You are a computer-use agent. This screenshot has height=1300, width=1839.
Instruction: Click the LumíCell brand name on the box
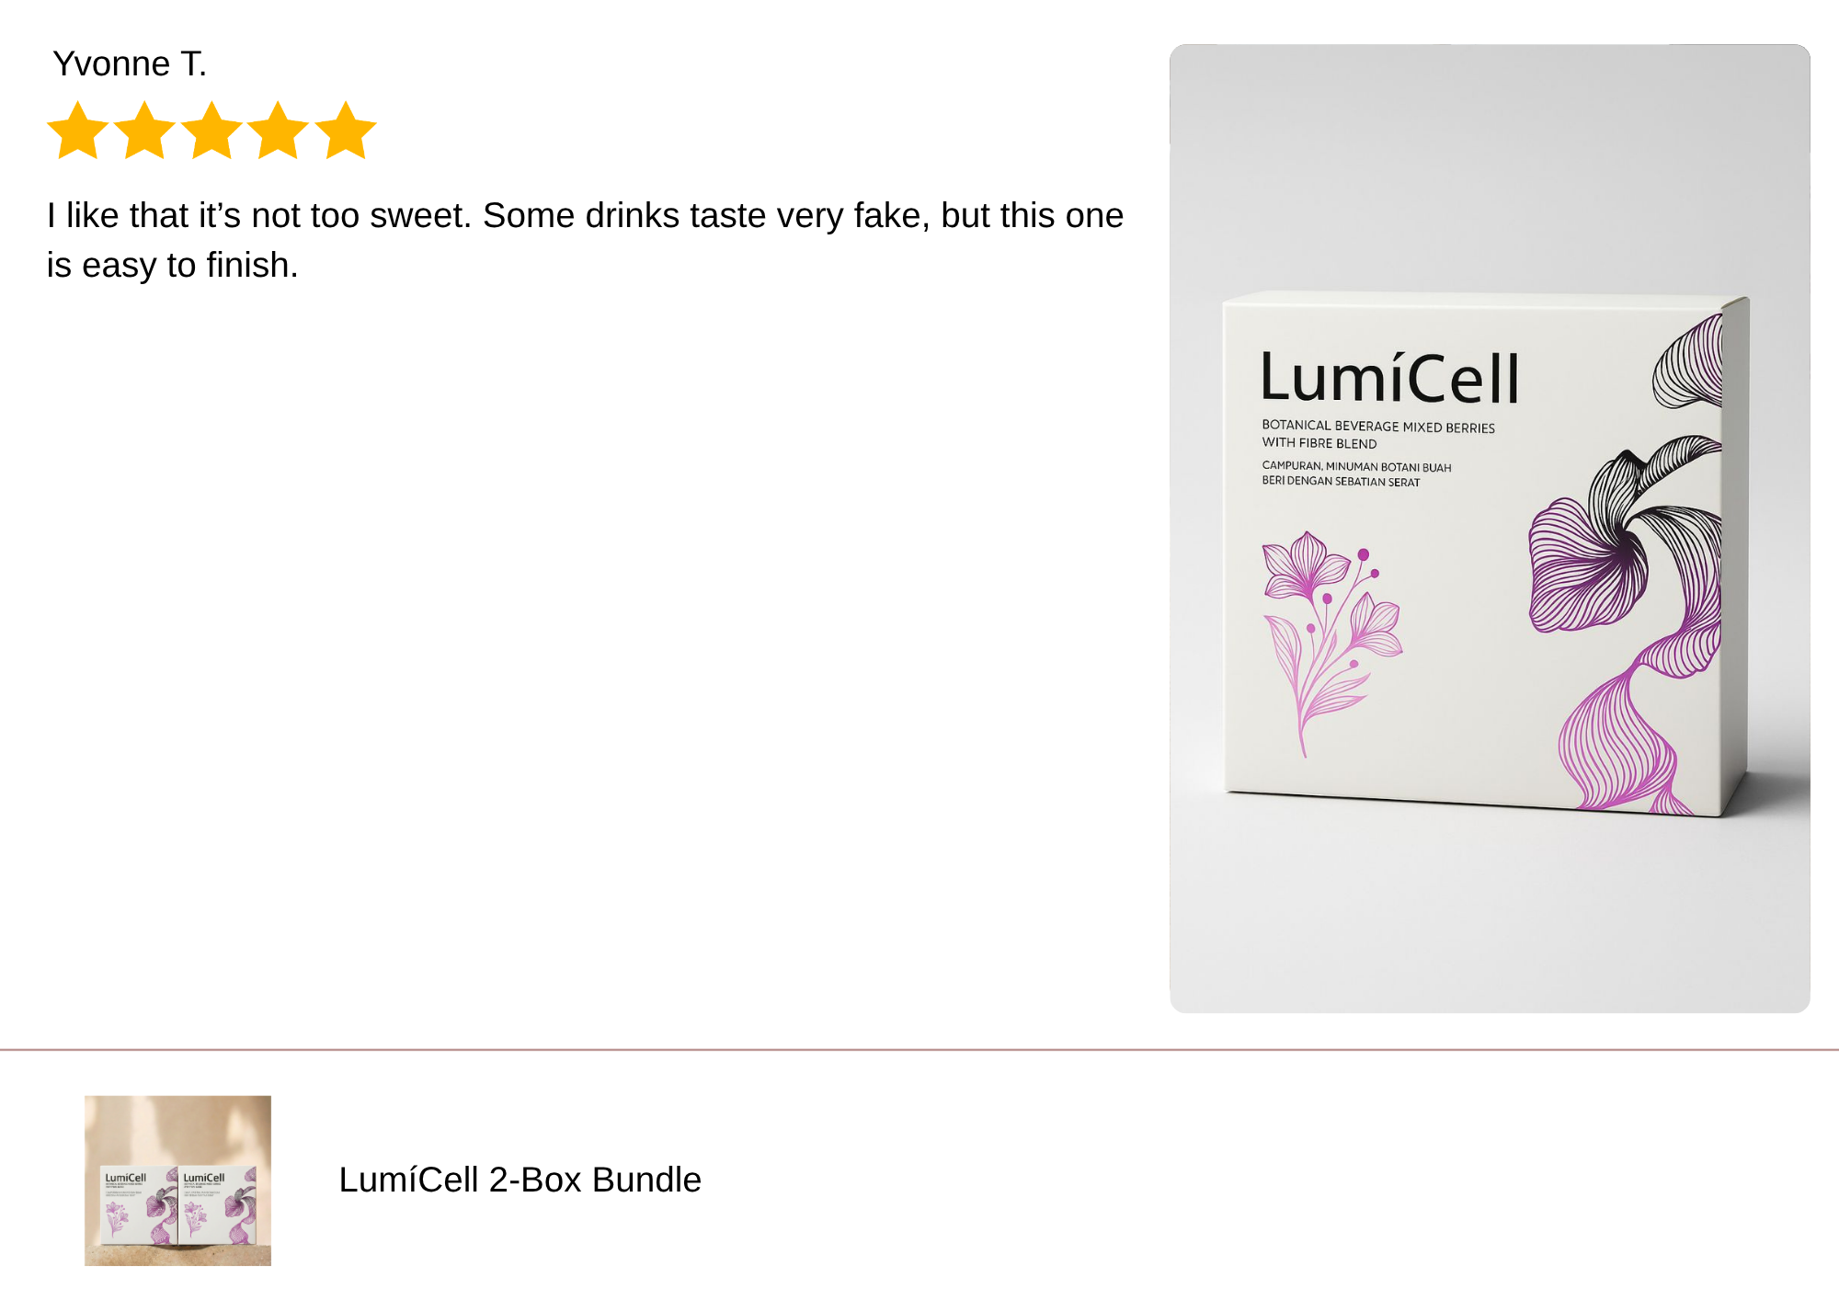(1389, 378)
